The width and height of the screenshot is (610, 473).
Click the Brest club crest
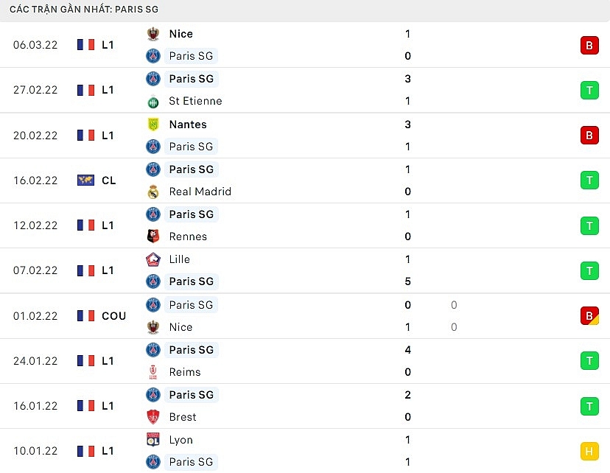(x=153, y=417)
